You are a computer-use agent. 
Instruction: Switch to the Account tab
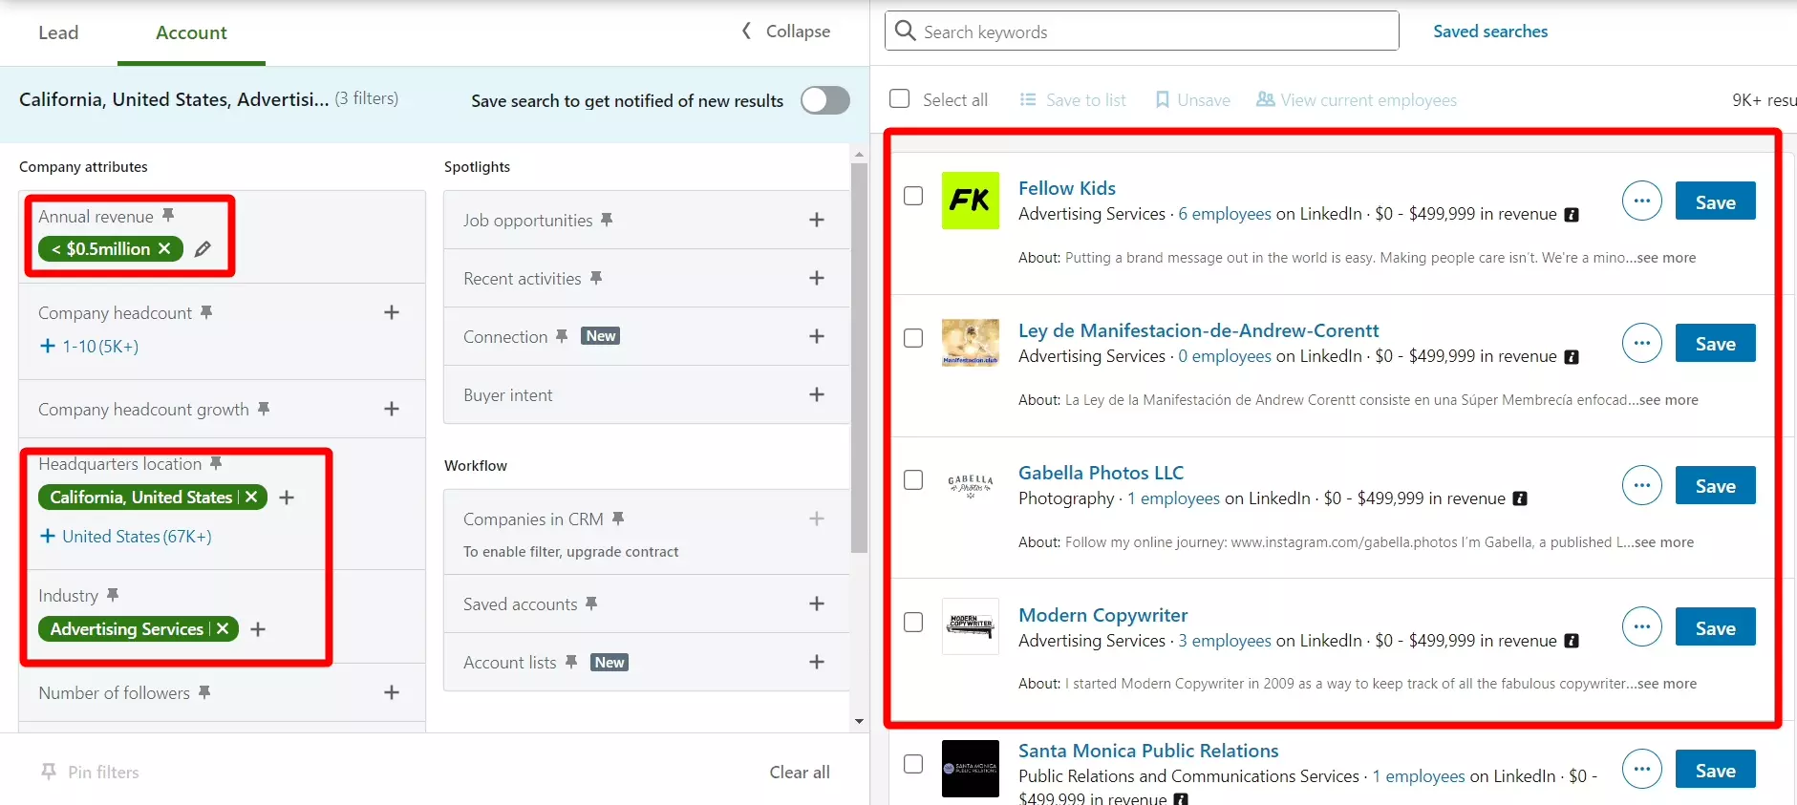click(191, 32)
